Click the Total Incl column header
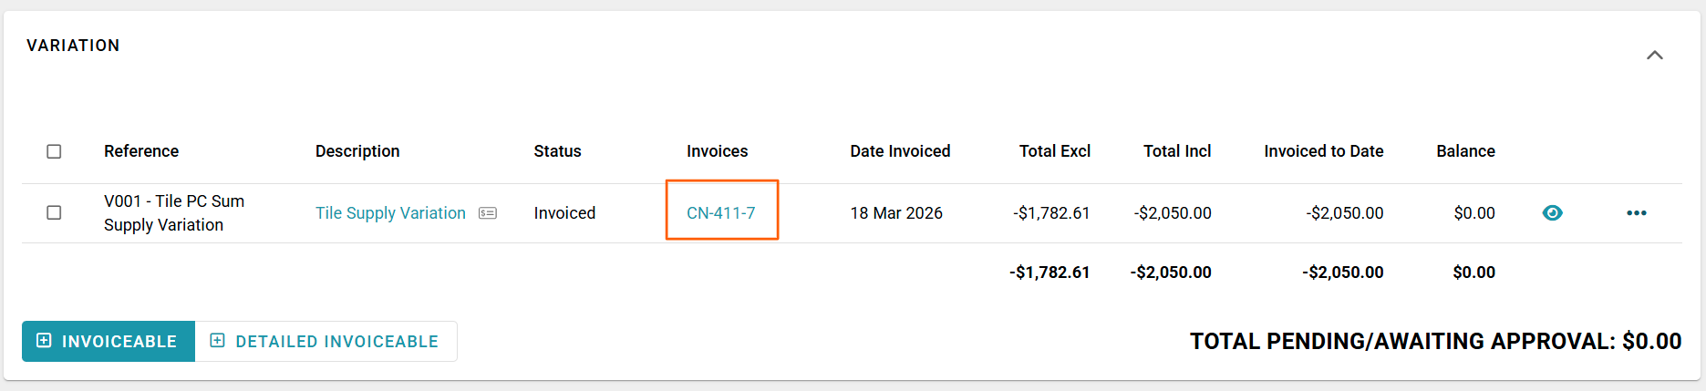Viewport: 1706px width, 391px height. [1177, 151]
